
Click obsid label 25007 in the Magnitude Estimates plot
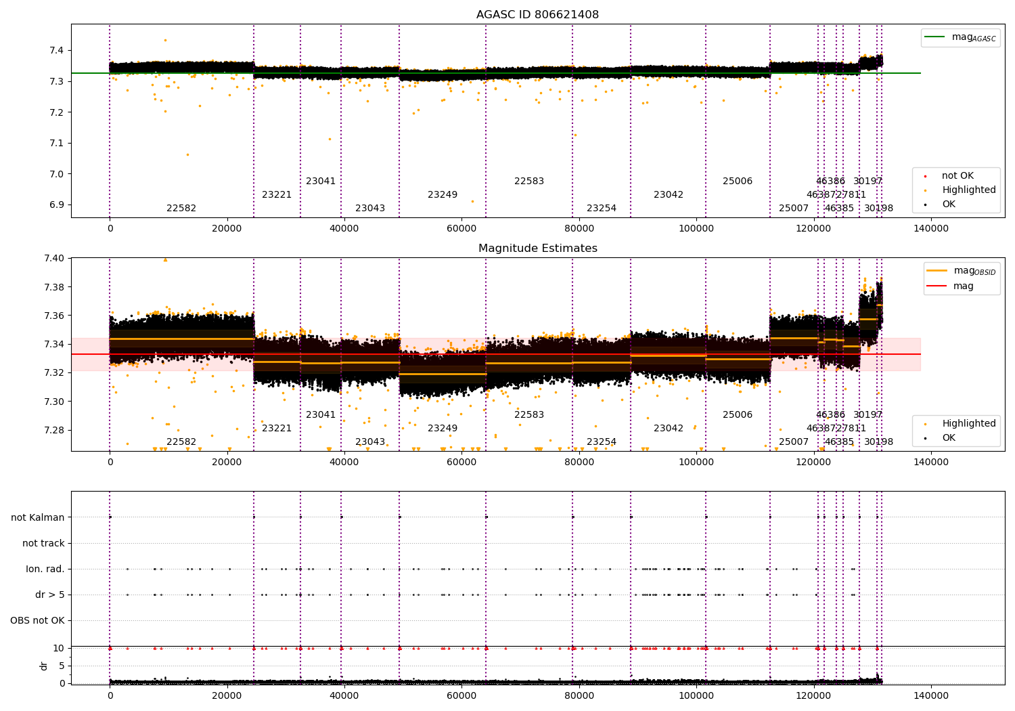tap(794, 442)
